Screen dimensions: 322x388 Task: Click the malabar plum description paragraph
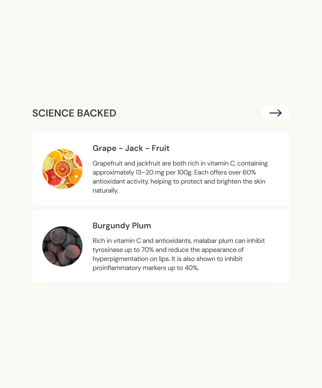[x=178, y=254]
